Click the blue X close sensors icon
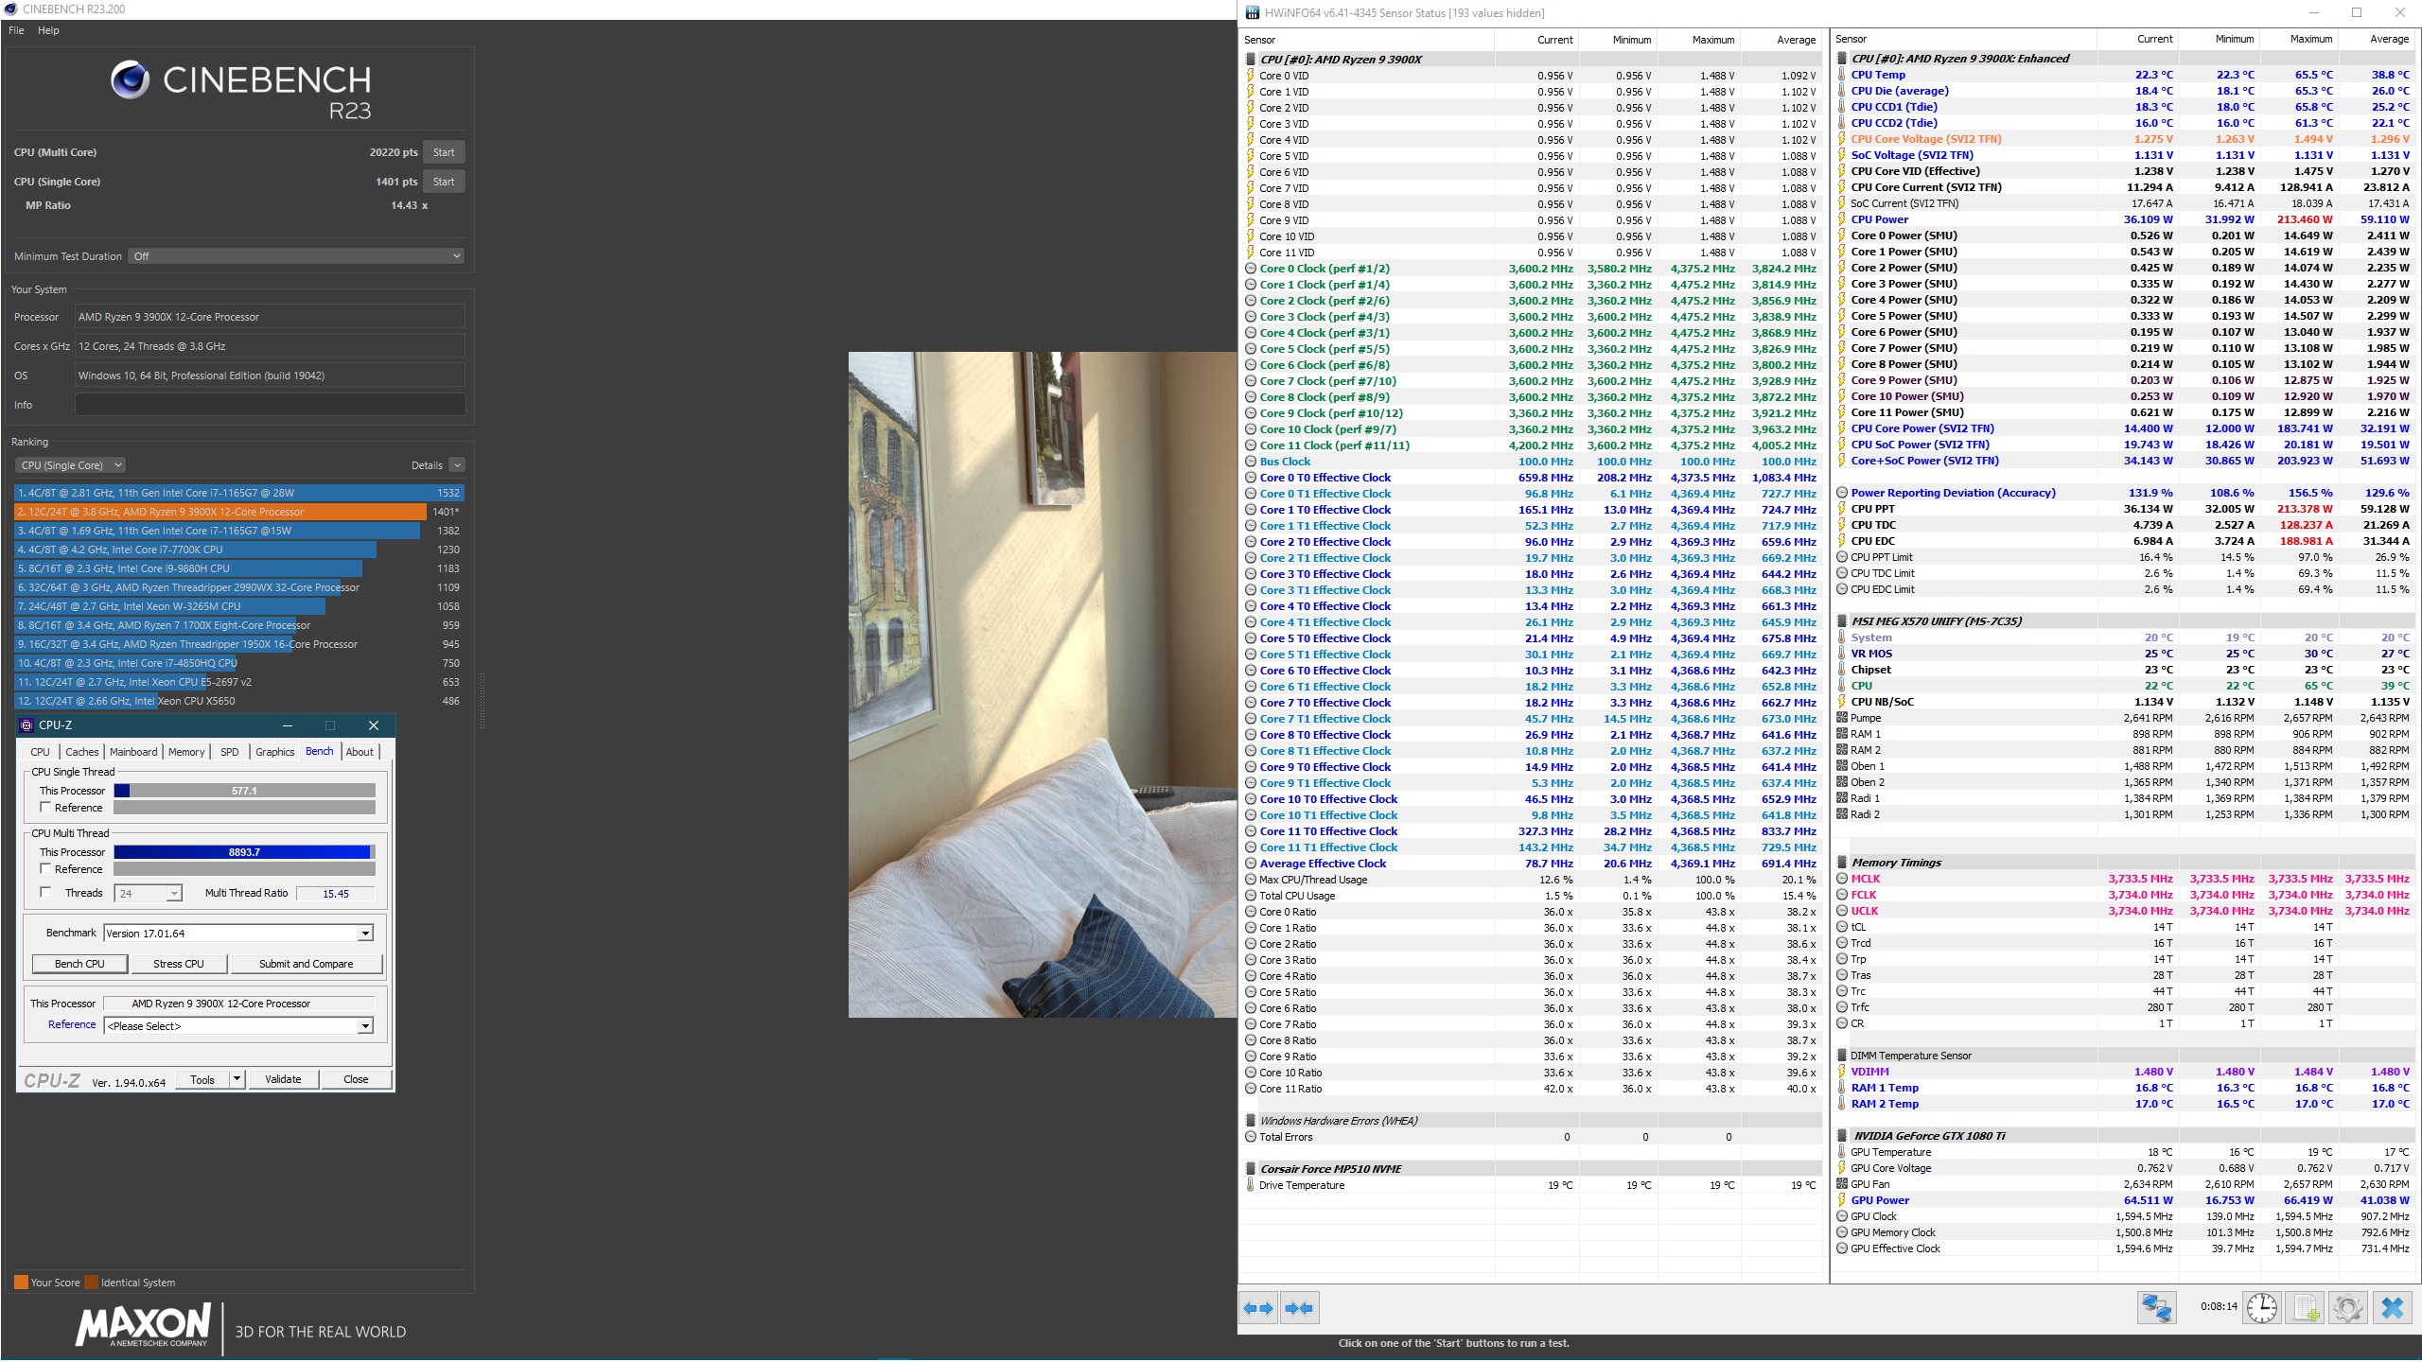This screenshot has width=2422, height=1362. tap(2393, 1307)
